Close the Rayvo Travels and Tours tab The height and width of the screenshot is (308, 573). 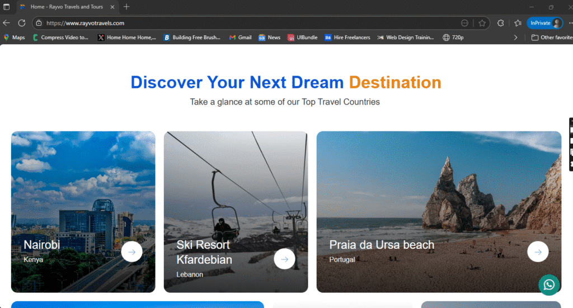pyautogui.click(x=112, y=7)
